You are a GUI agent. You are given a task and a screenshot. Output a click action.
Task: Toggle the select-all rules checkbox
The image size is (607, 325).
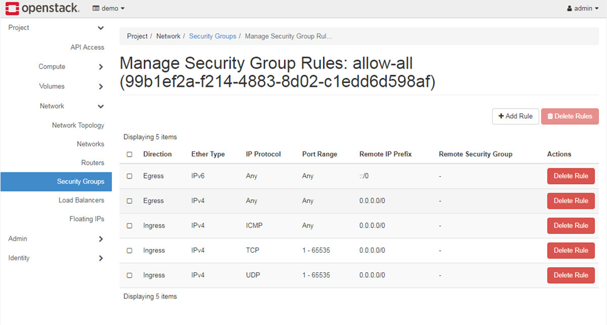(129, 154)
